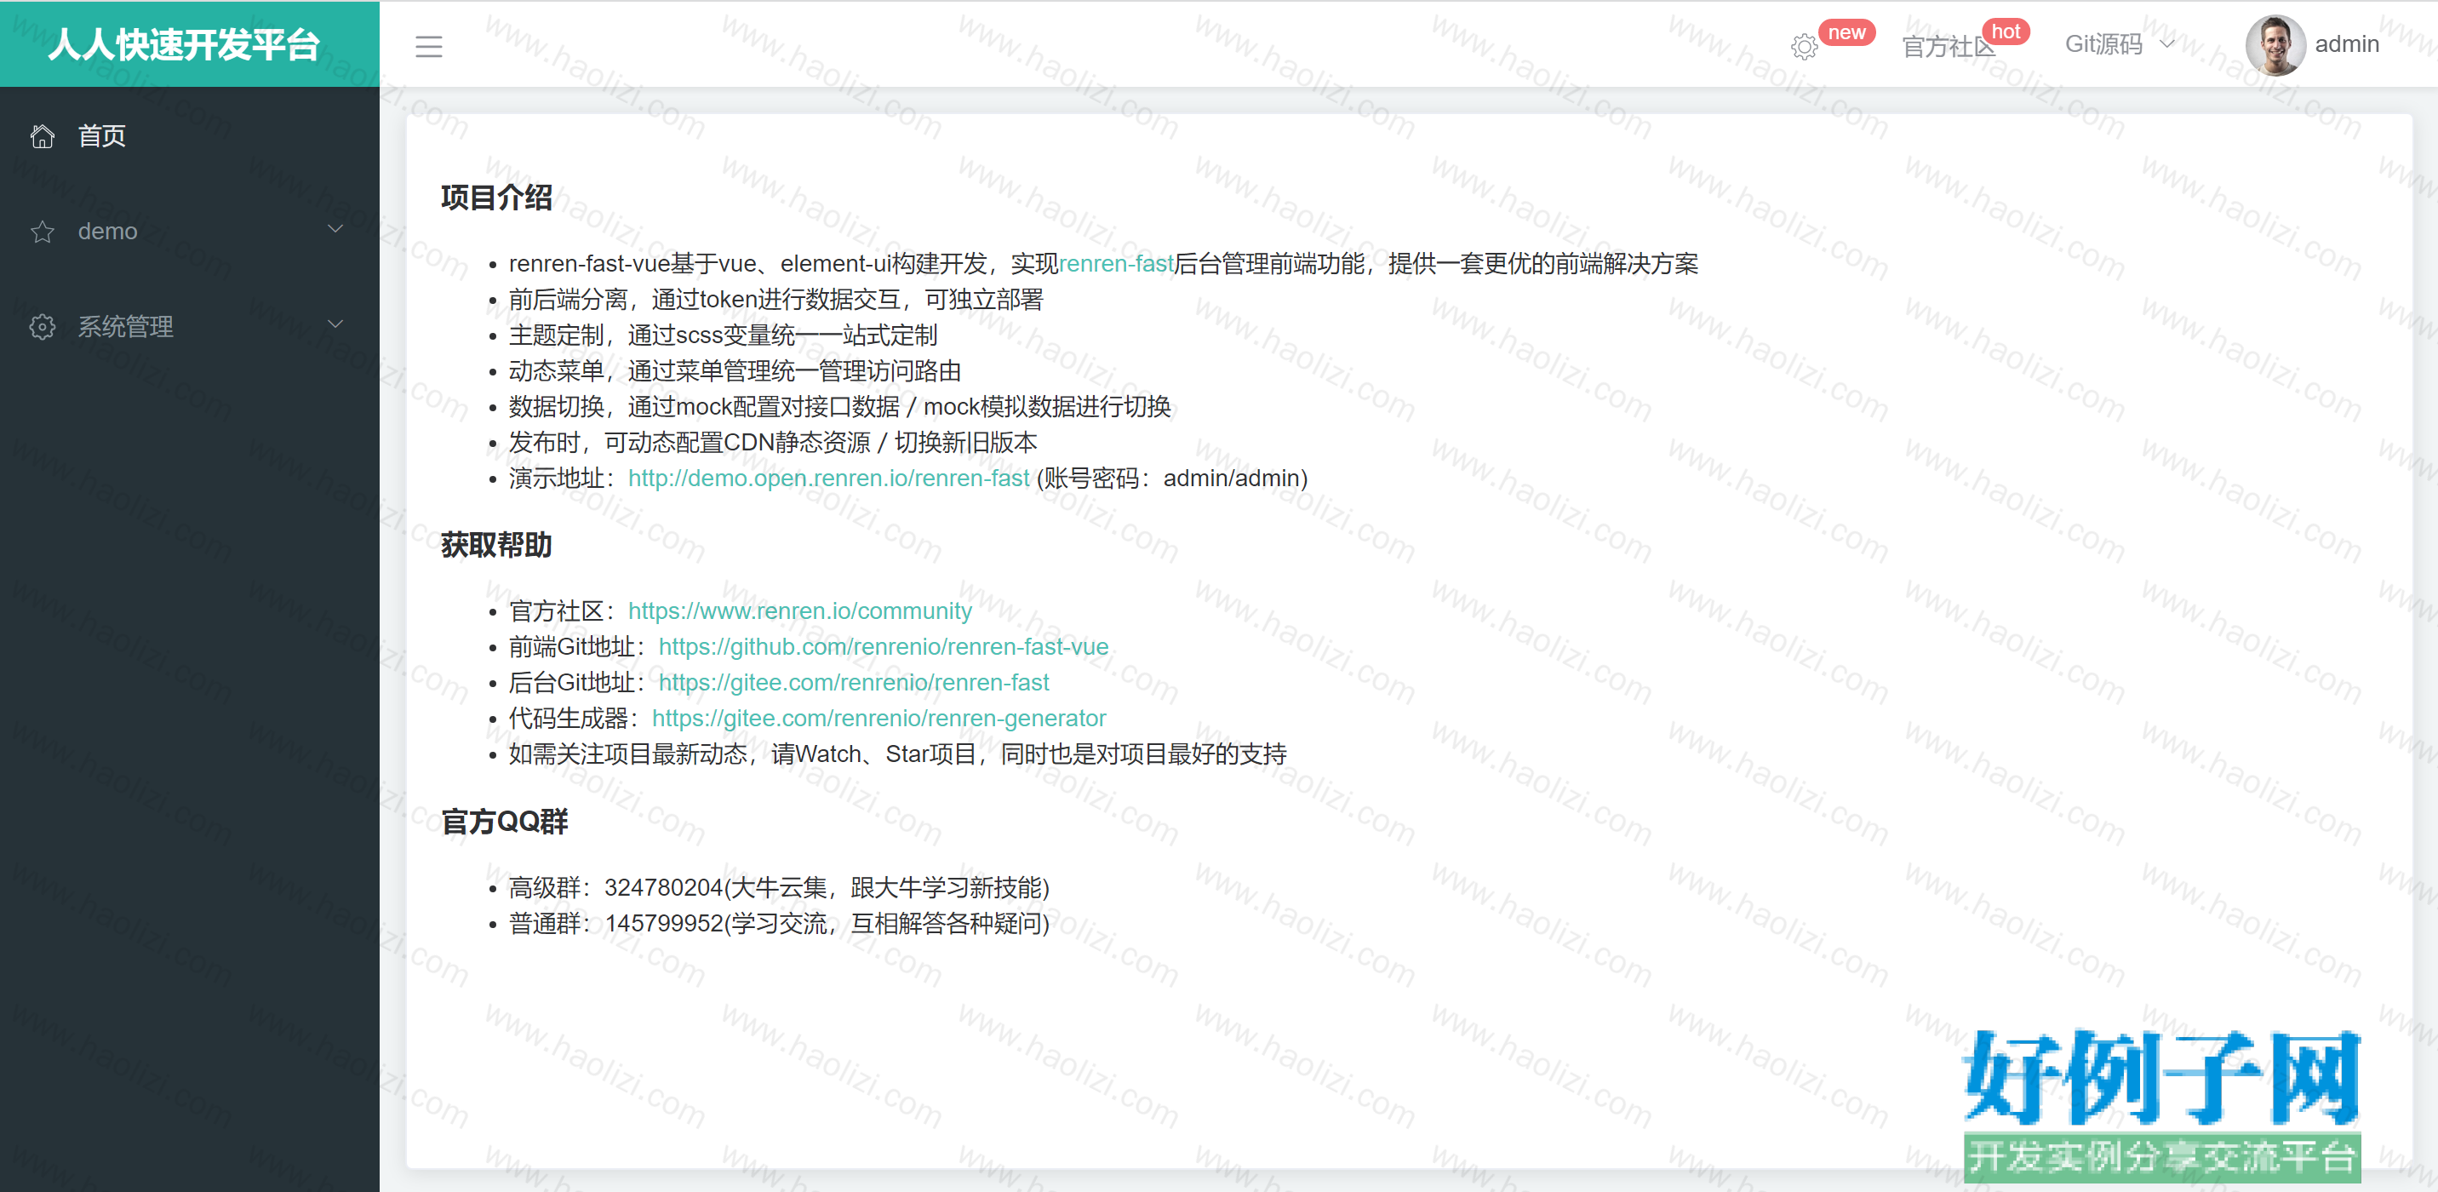Click the admin avatar picture
This screenshot has width=2438, height=1192.
[x=2275, y=44]
